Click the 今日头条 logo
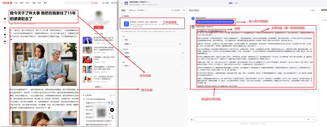This screenshot has height=127, width=327. (x=7, y=3)
